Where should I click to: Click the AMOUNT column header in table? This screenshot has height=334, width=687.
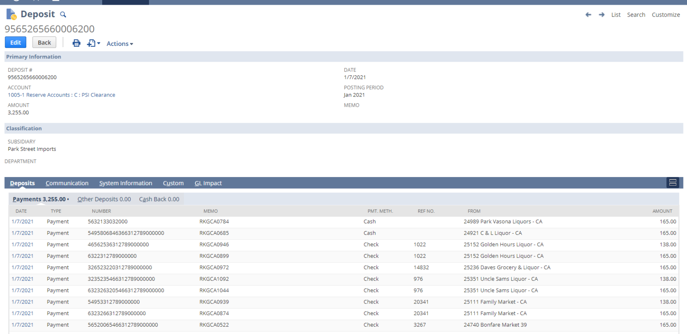(x=662, y=211)
